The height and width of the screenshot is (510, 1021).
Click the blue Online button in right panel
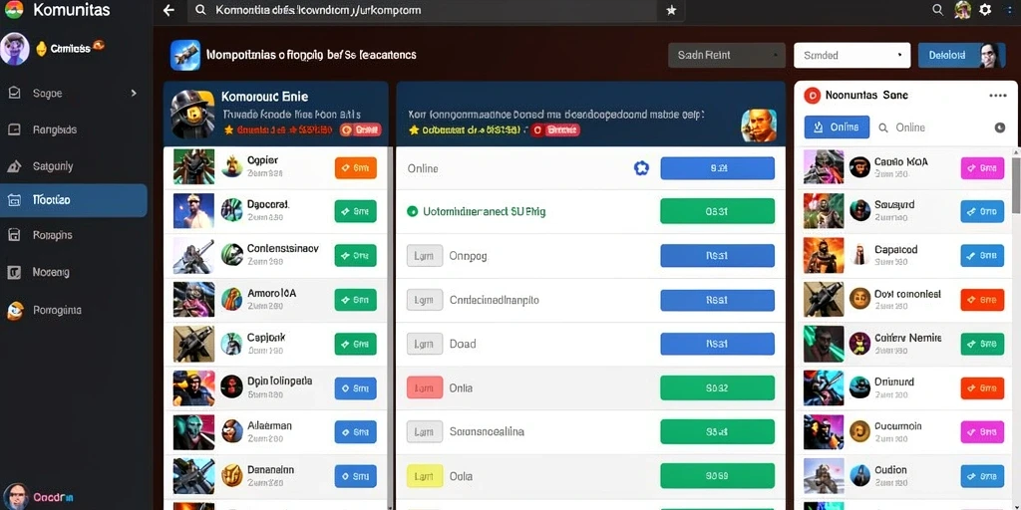coord(837,127)
